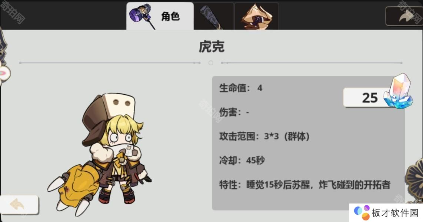Open the baseball bat weapon tab
Viewport: 423px width, 222px height.
pos(214,16)
